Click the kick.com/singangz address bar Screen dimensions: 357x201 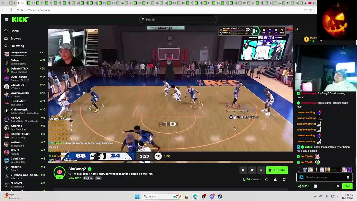[x=159, y=10]
